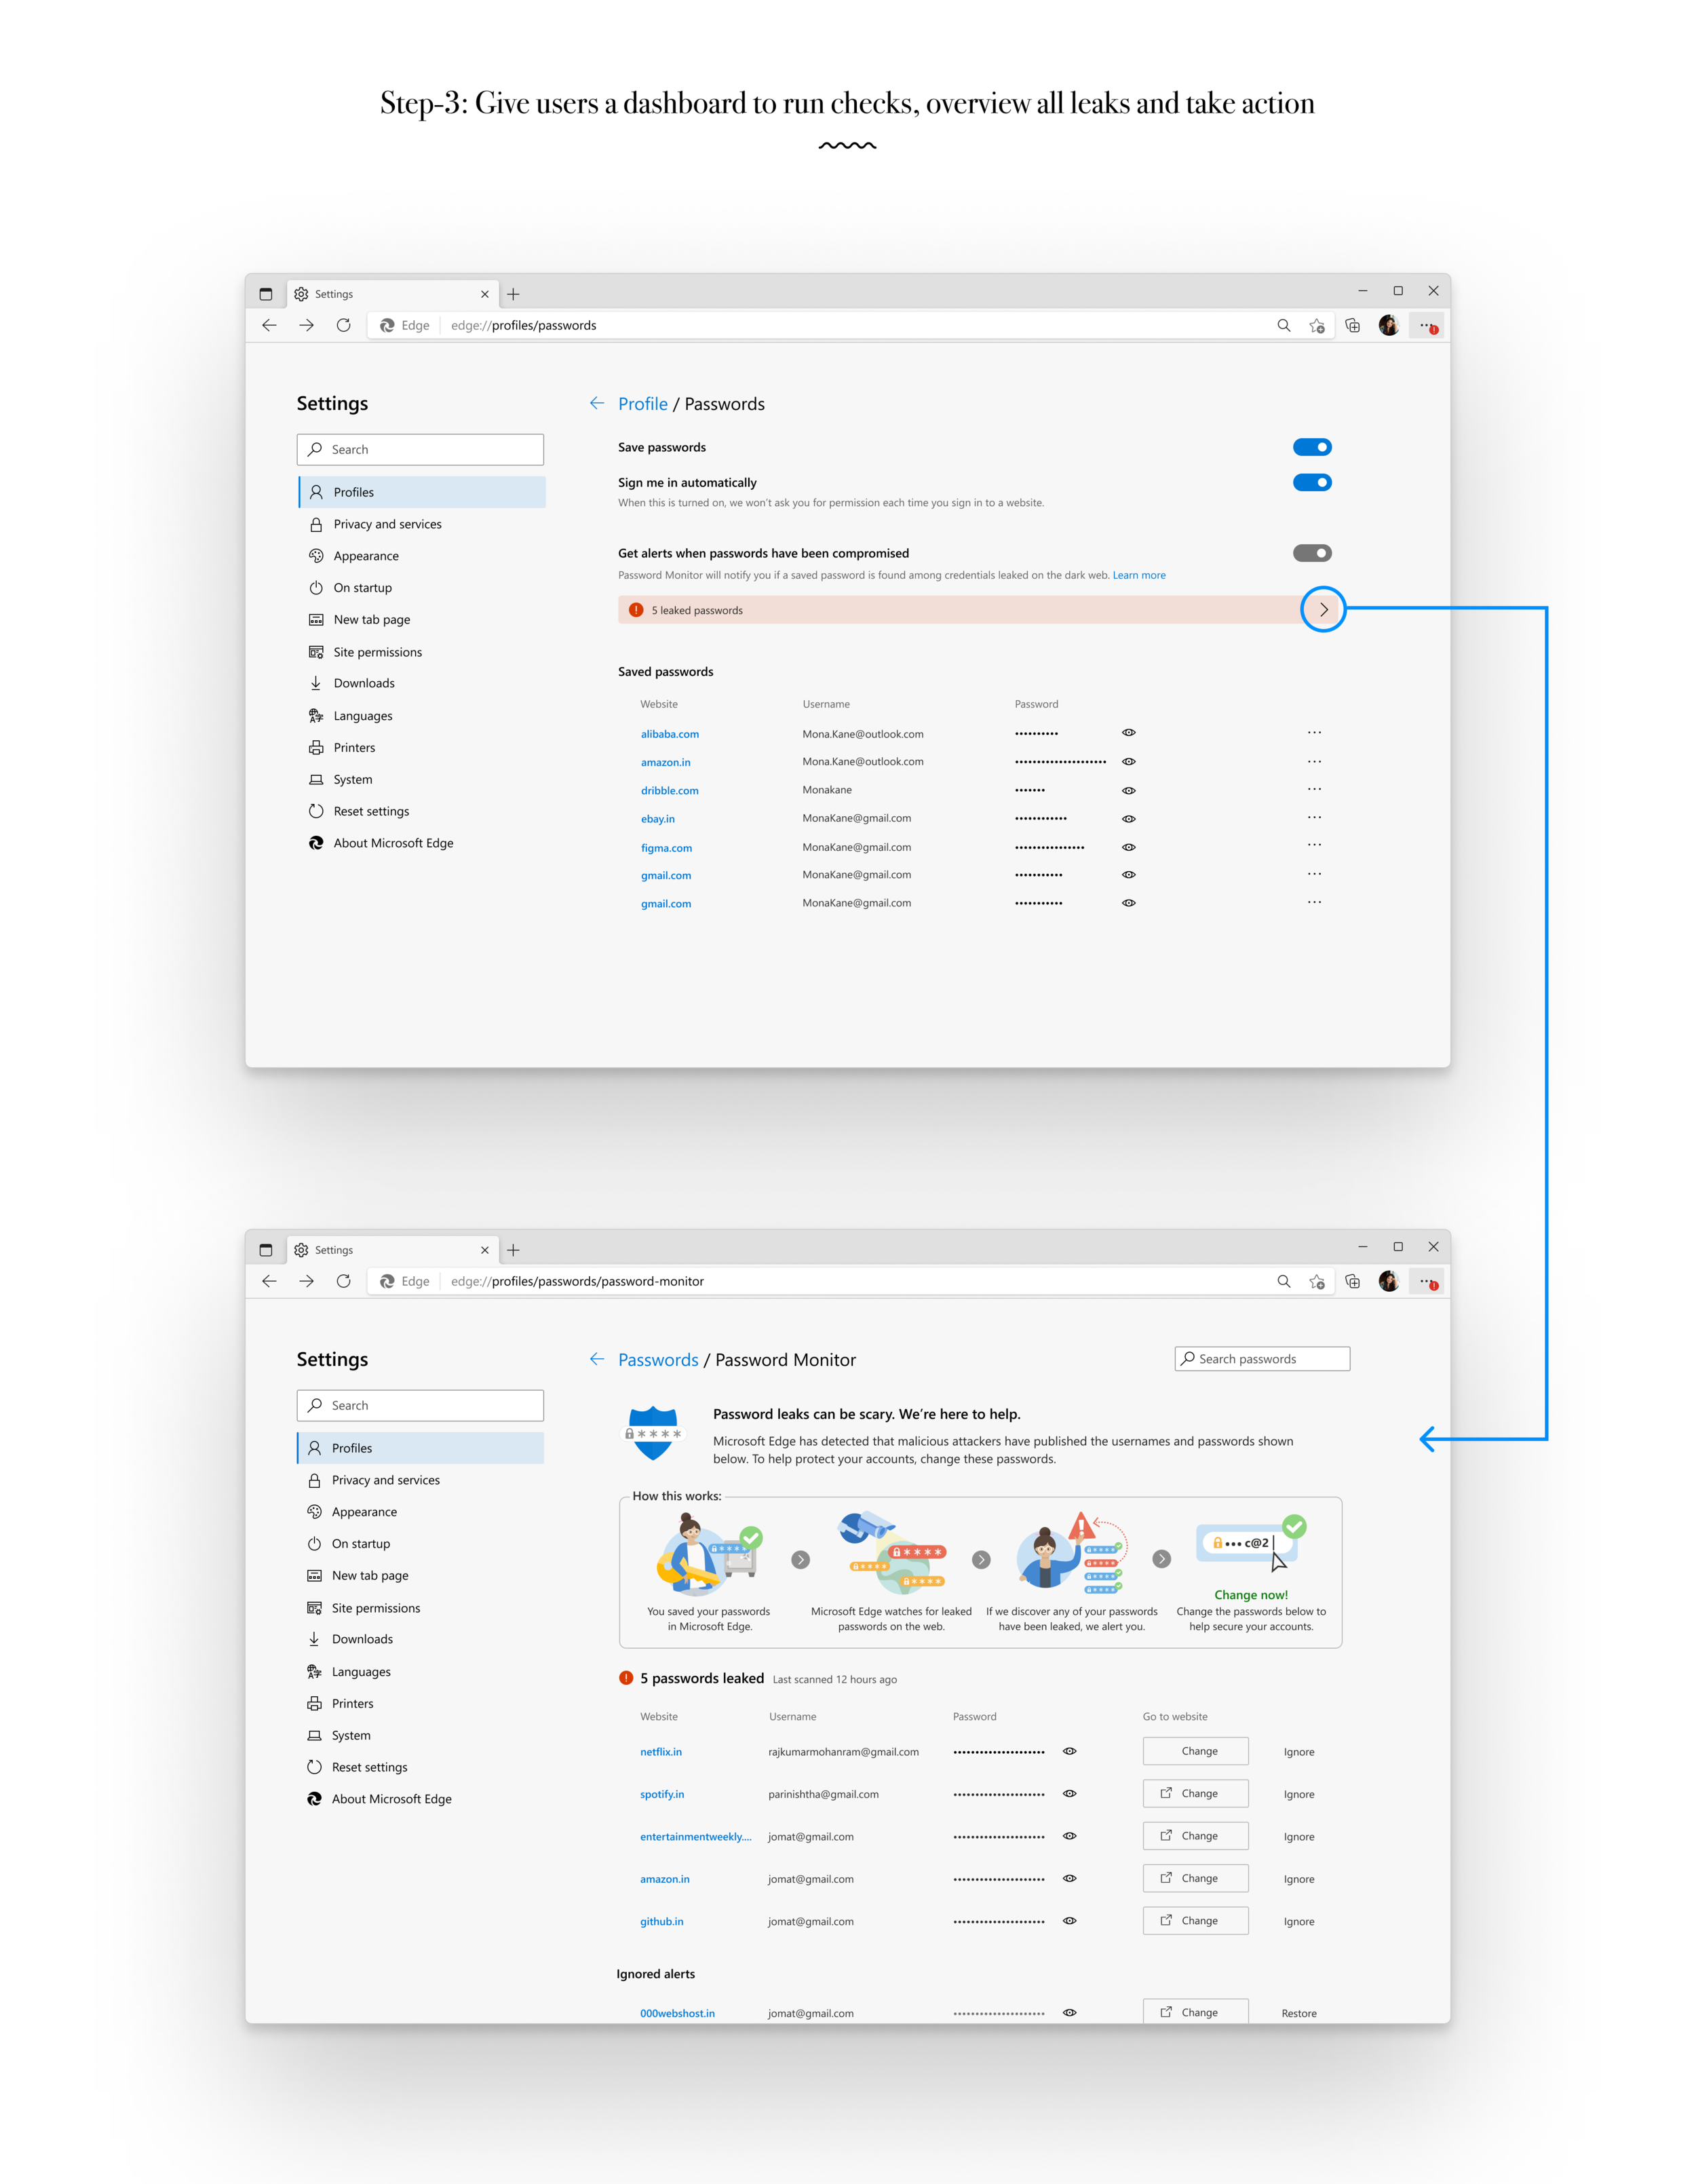1696x2184 pixels.
Task: Open more options for amazon.in saved row
Action: pos(1314,761)
